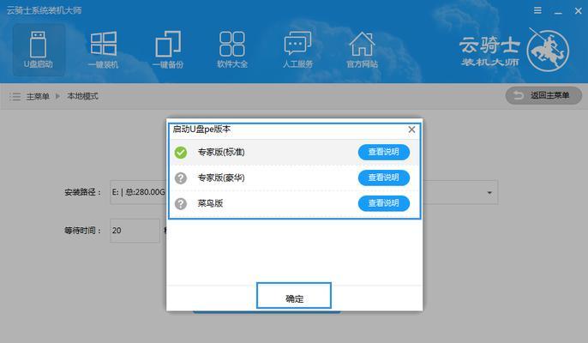Open the U盘启动 tool

coord(39,50)
